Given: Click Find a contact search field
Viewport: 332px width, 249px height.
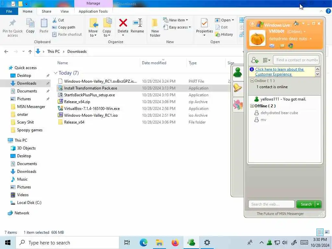Looking at the screenshot, I should point(296,60).
